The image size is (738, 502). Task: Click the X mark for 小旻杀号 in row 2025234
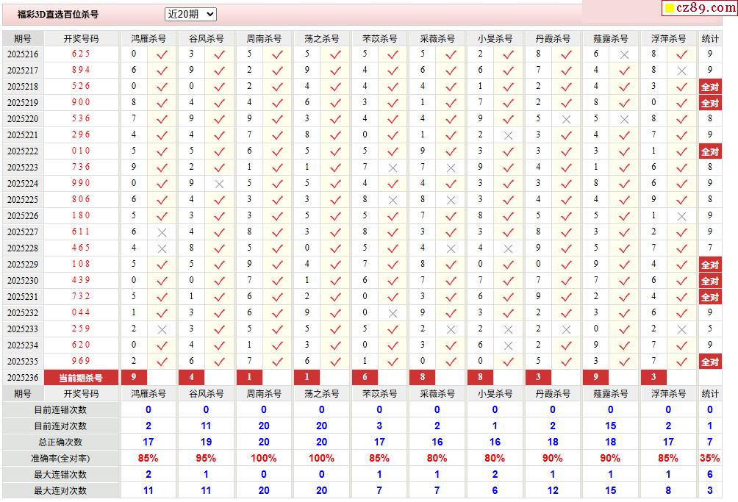pos(509,346)
